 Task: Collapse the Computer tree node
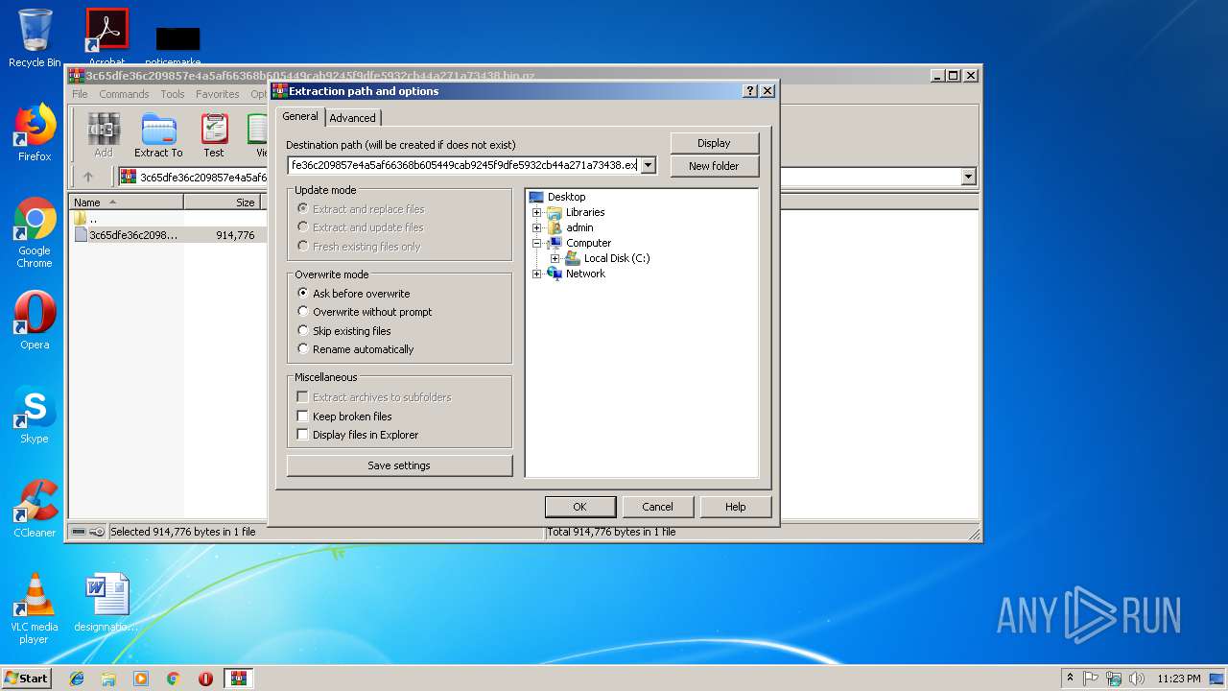(537, 243)
